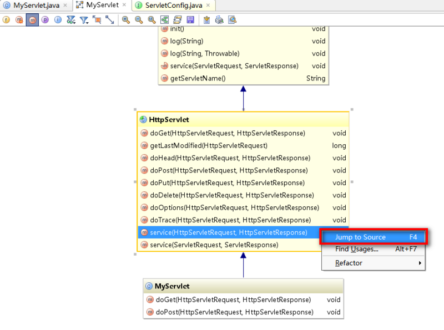Viewport: 444px width, 330px height.
Task: Zoom in on the class diagram
Action: [125, 20]
